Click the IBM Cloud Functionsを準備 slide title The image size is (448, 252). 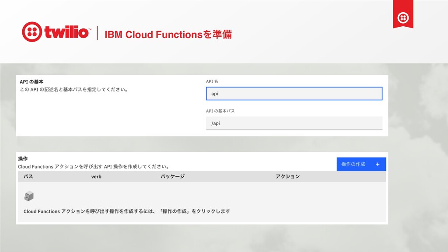[168, 34]
